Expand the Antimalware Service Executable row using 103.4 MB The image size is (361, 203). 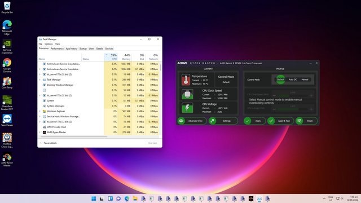point(40,69)
